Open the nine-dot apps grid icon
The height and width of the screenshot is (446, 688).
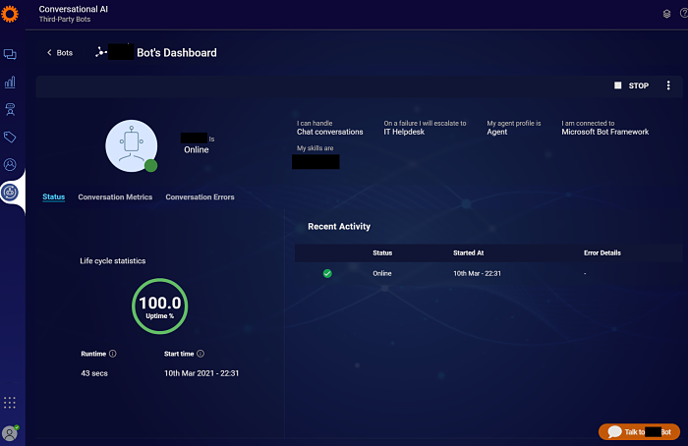(x=10, y=403)
